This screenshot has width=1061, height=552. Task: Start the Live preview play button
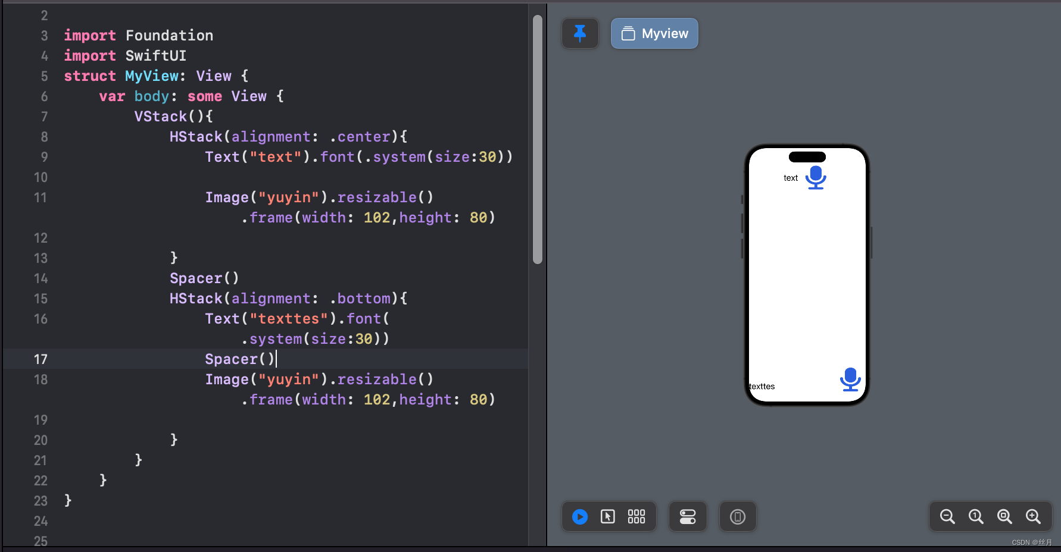click(x=580, y=516)
